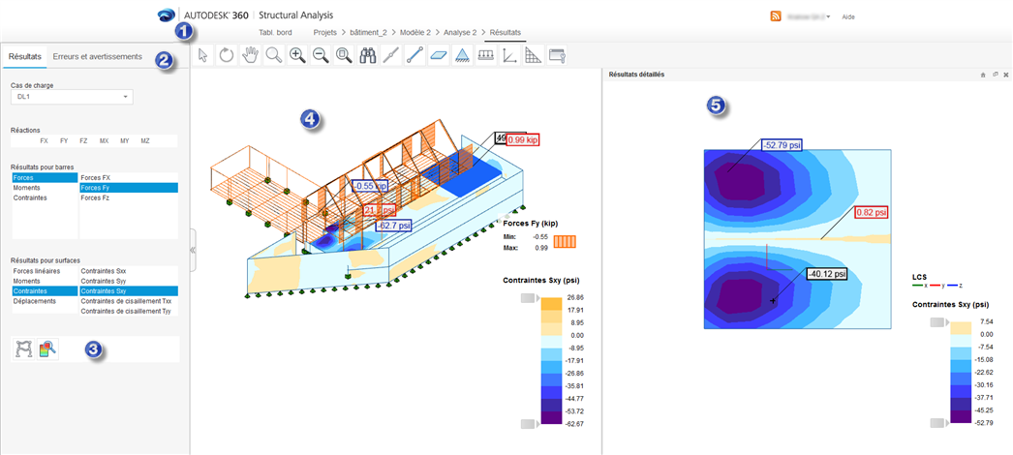
Task: Click the orange RSS feed icon
Action: tap(777, 16)
